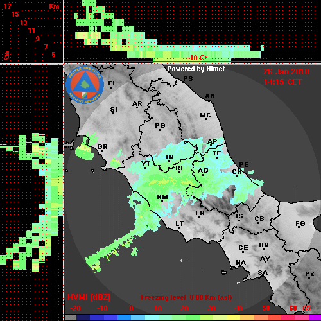
Task: Click the yellow swatch below the 40 value
Action: coord(234,317)
